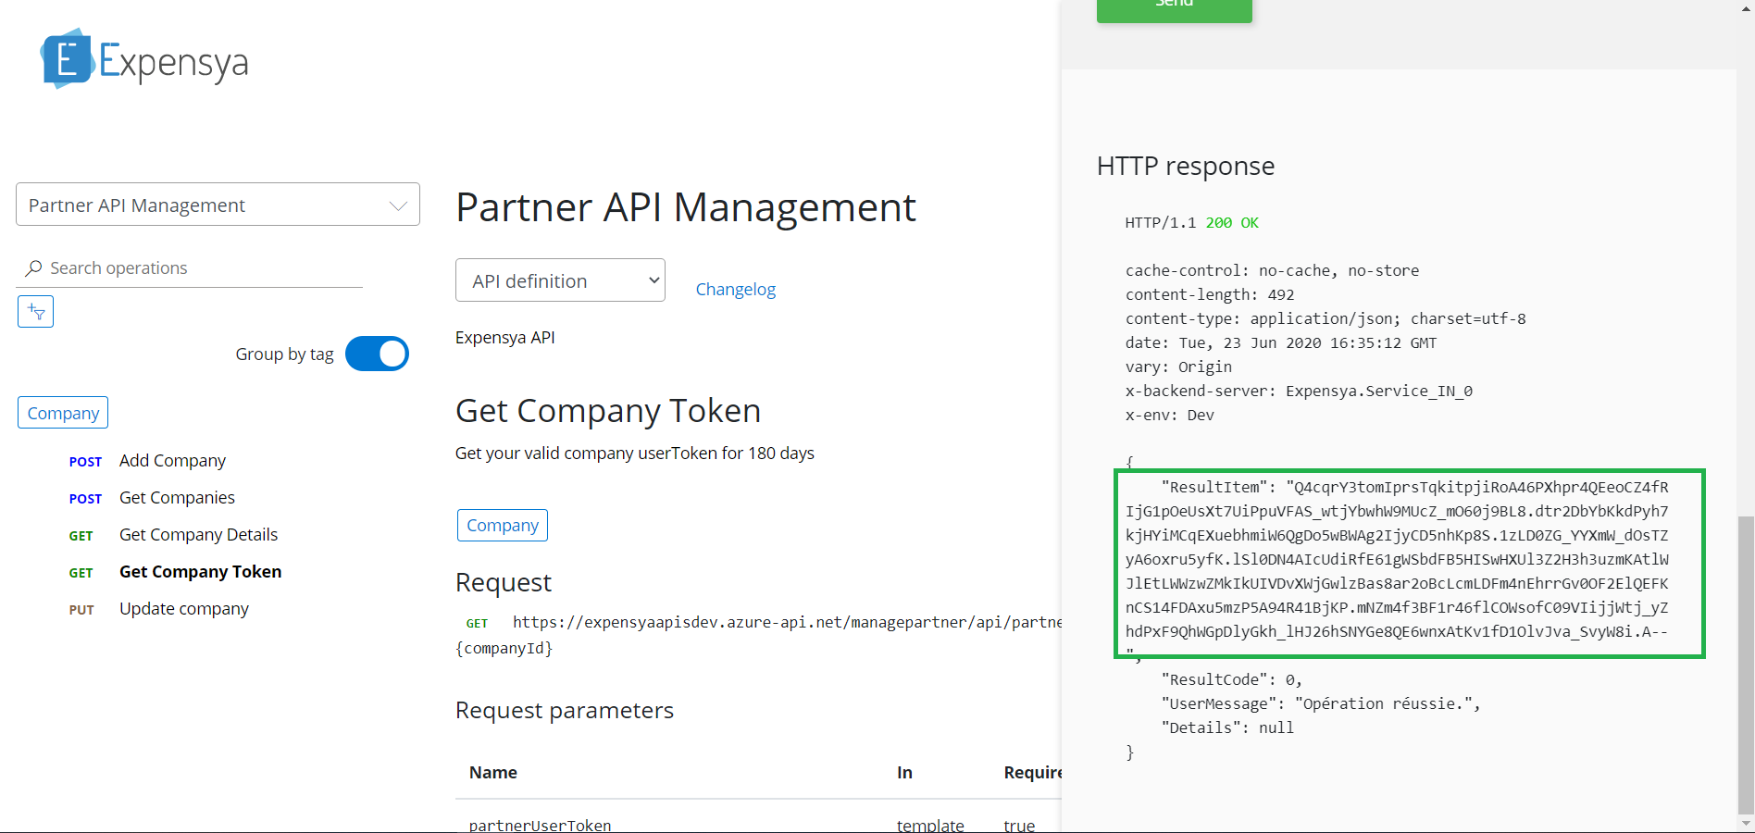Click the scrollbar down arrow
1755x833 pixels.
(x=1746, y=823)
